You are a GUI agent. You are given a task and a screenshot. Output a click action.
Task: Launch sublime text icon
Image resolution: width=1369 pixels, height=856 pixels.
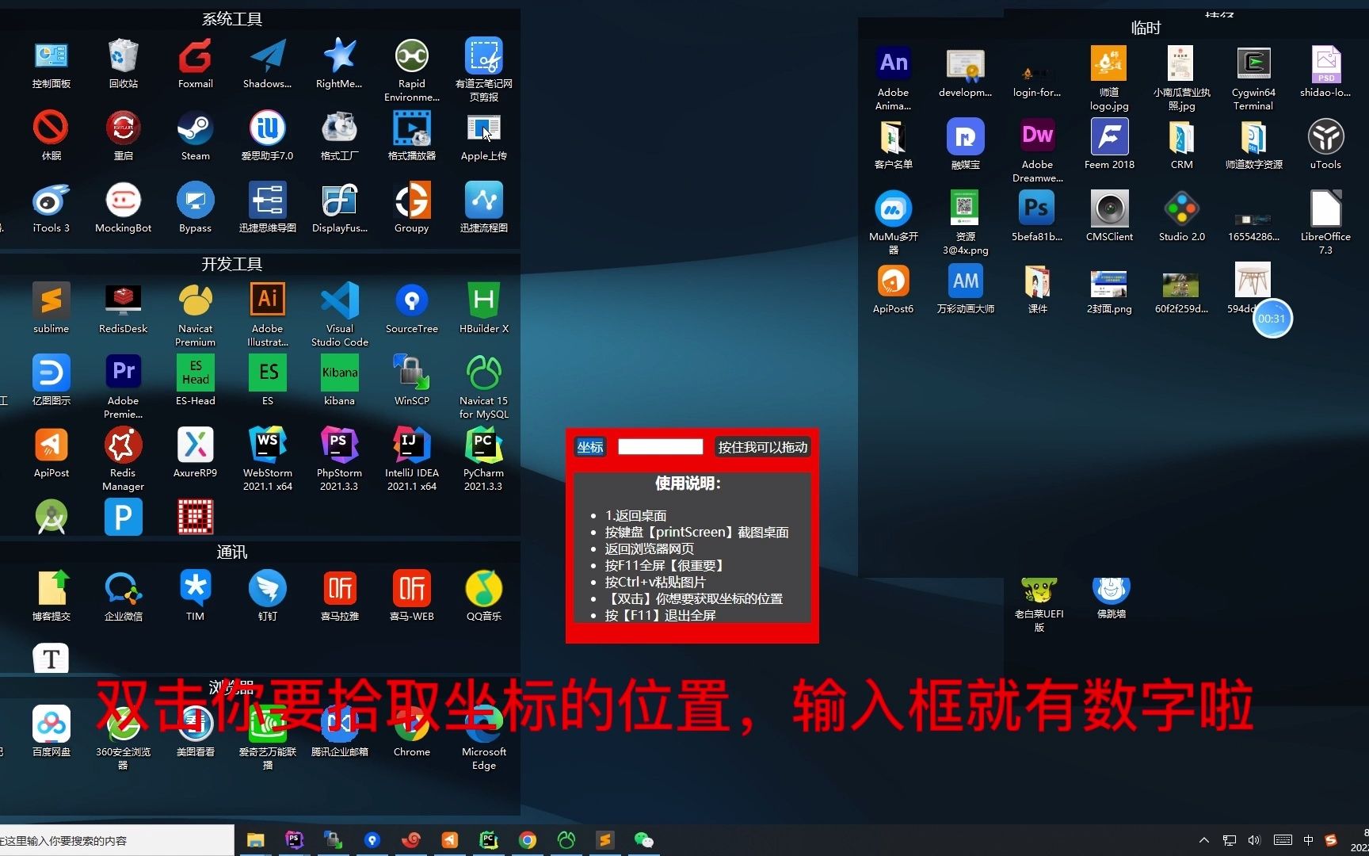pyautogui.click(x=51, y=308)
